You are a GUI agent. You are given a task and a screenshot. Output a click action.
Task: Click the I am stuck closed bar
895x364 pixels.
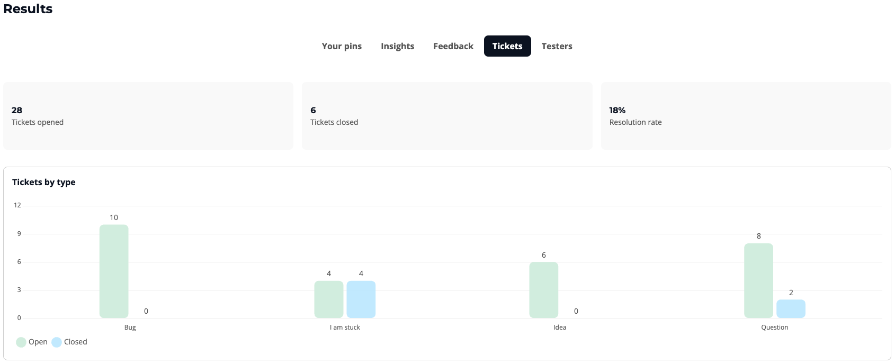pyautogui.click(x=361, y=299)
